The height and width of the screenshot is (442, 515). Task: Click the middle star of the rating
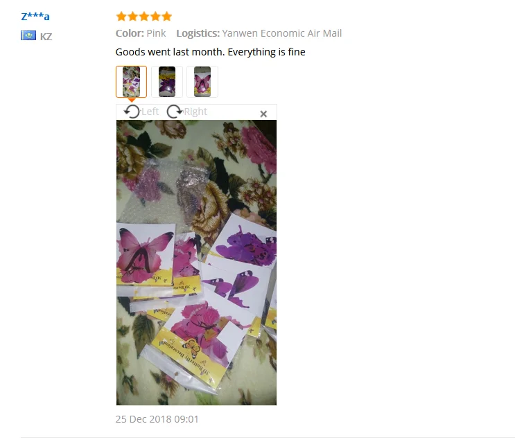[x=144, y=16]
